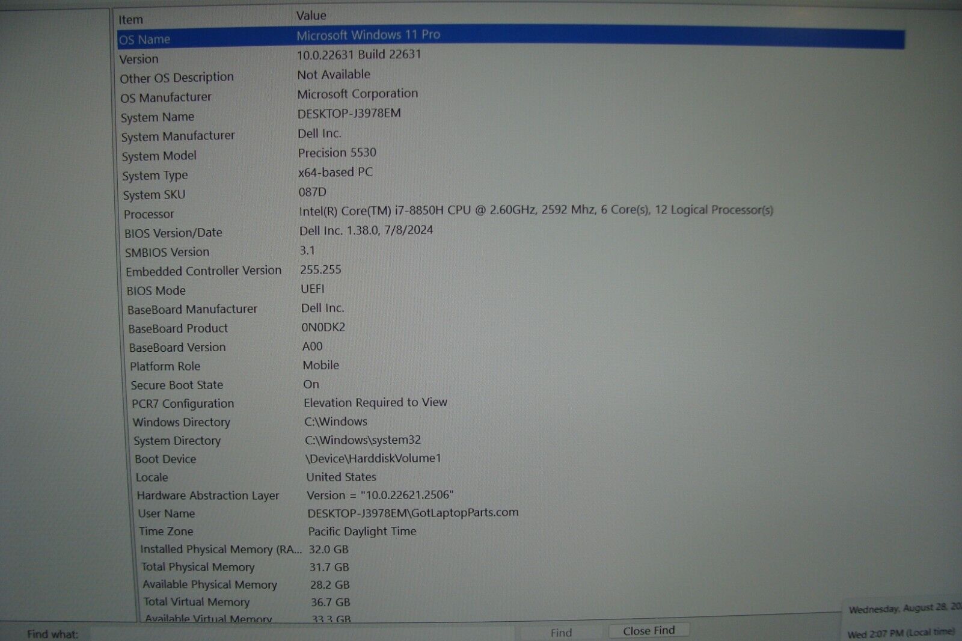Select the System Name row
Image resolution: width=962 pixels, height=641 pixels.
[x=157, y=117]
